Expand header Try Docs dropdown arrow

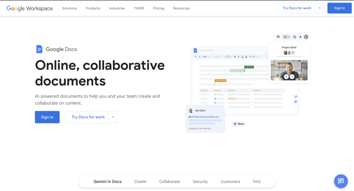coord(319,8)
